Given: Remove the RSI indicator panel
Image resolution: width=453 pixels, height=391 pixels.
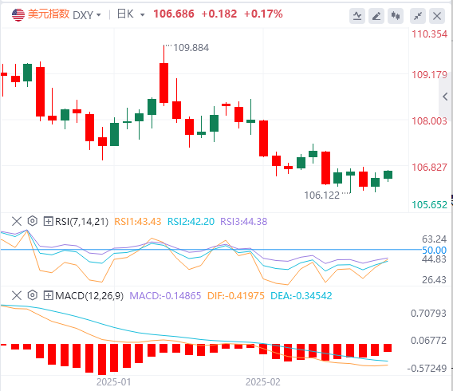Looking at the screenshot, I should (x=17, y=221).
